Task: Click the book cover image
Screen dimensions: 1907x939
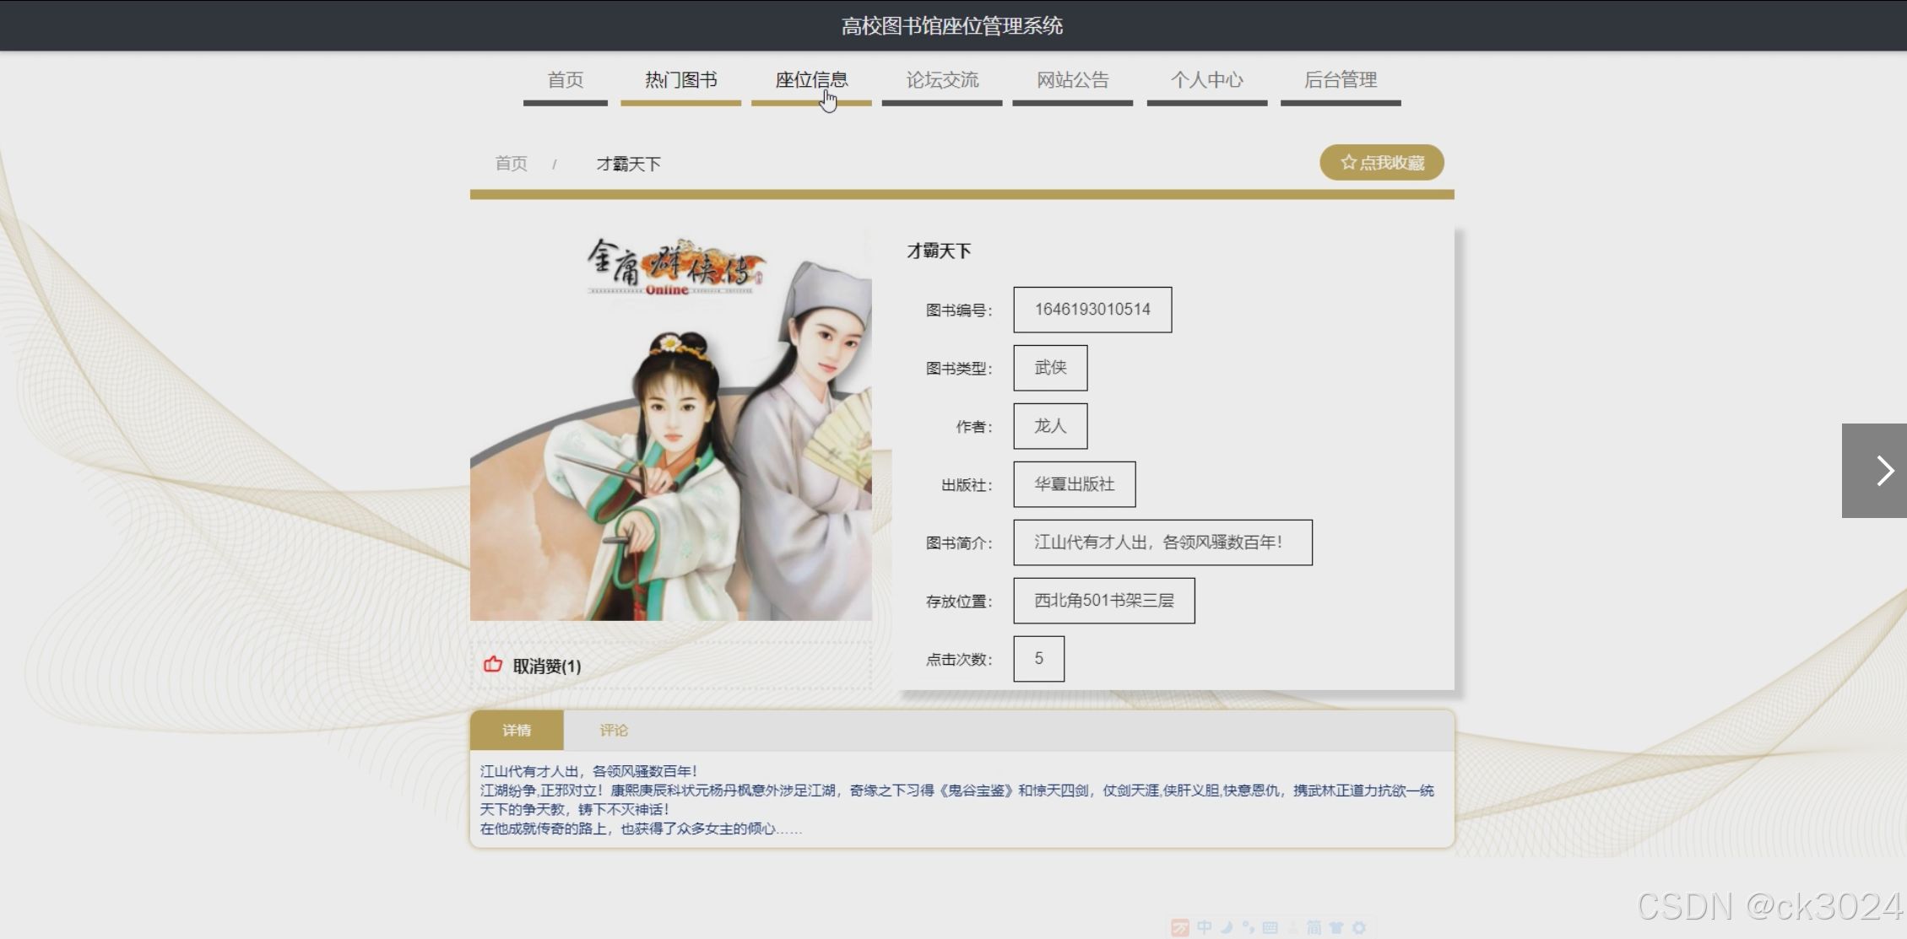Action: pos(671,426)
